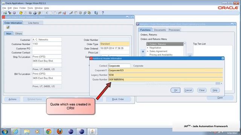241x135 pixels.
Task: Click the Find flashlight toolbar icon
Action: click(10, 13)
